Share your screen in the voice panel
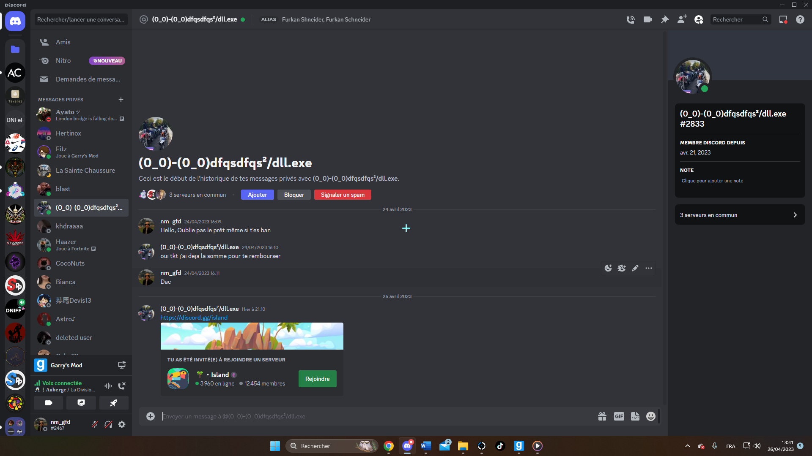Viewport: 812px width, 456px height. 81,403
